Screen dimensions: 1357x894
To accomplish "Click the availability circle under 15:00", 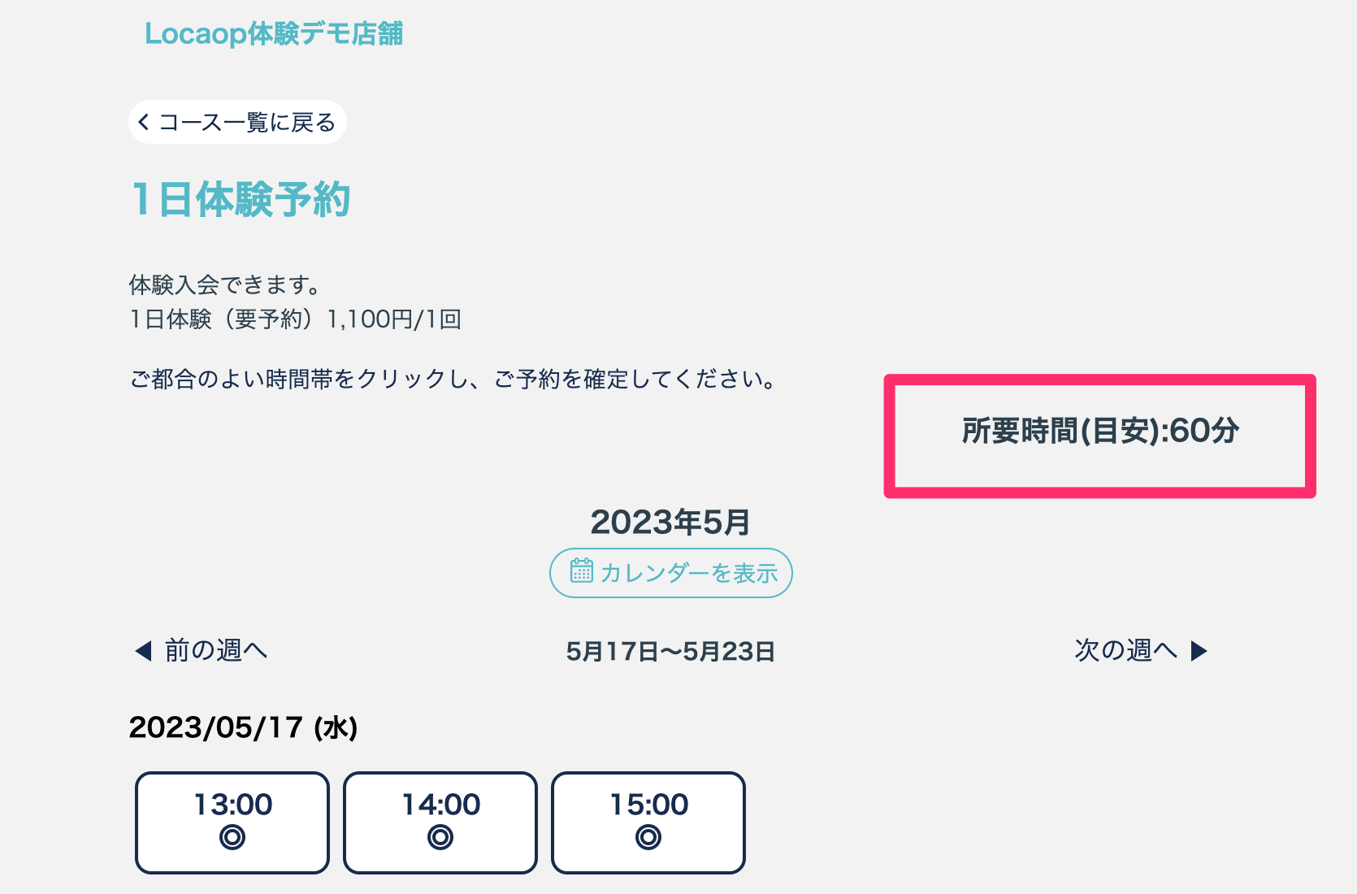I will 648,837.
